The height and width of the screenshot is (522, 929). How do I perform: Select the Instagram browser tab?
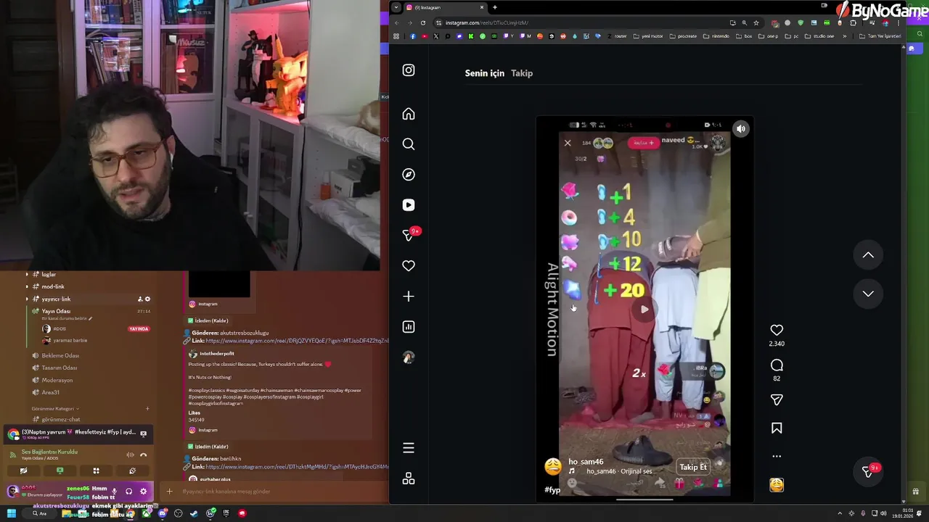point(444,7)
